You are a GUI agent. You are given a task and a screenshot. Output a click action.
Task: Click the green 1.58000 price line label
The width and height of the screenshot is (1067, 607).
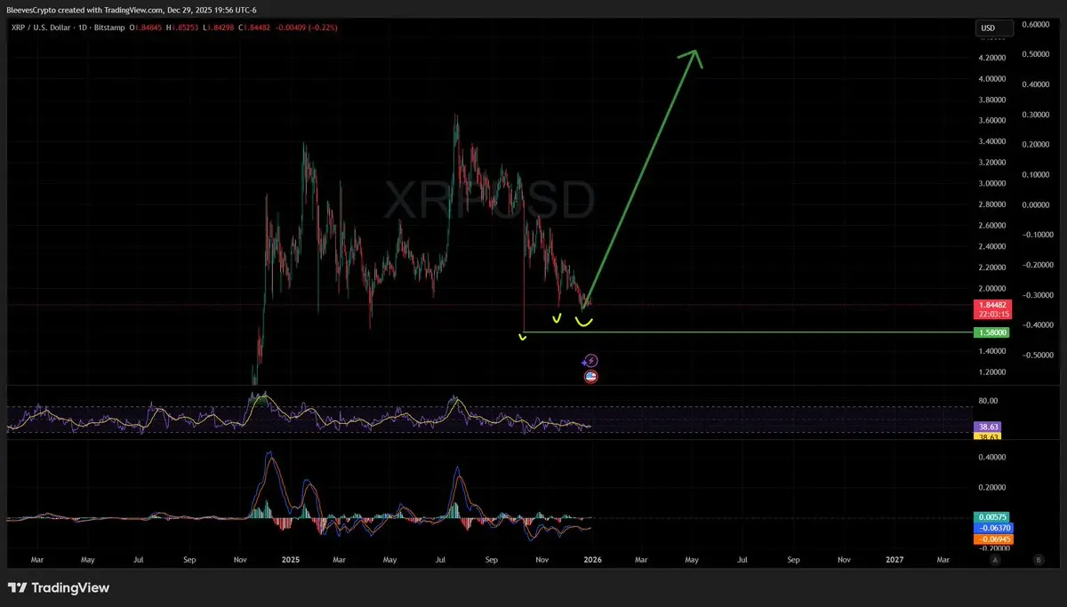coord(991,332)
